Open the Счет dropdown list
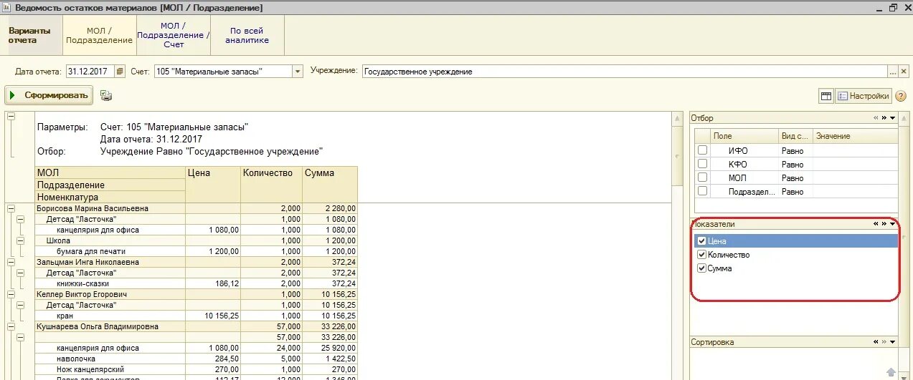This screenshot has height=380, width=913. coord(298,72)
